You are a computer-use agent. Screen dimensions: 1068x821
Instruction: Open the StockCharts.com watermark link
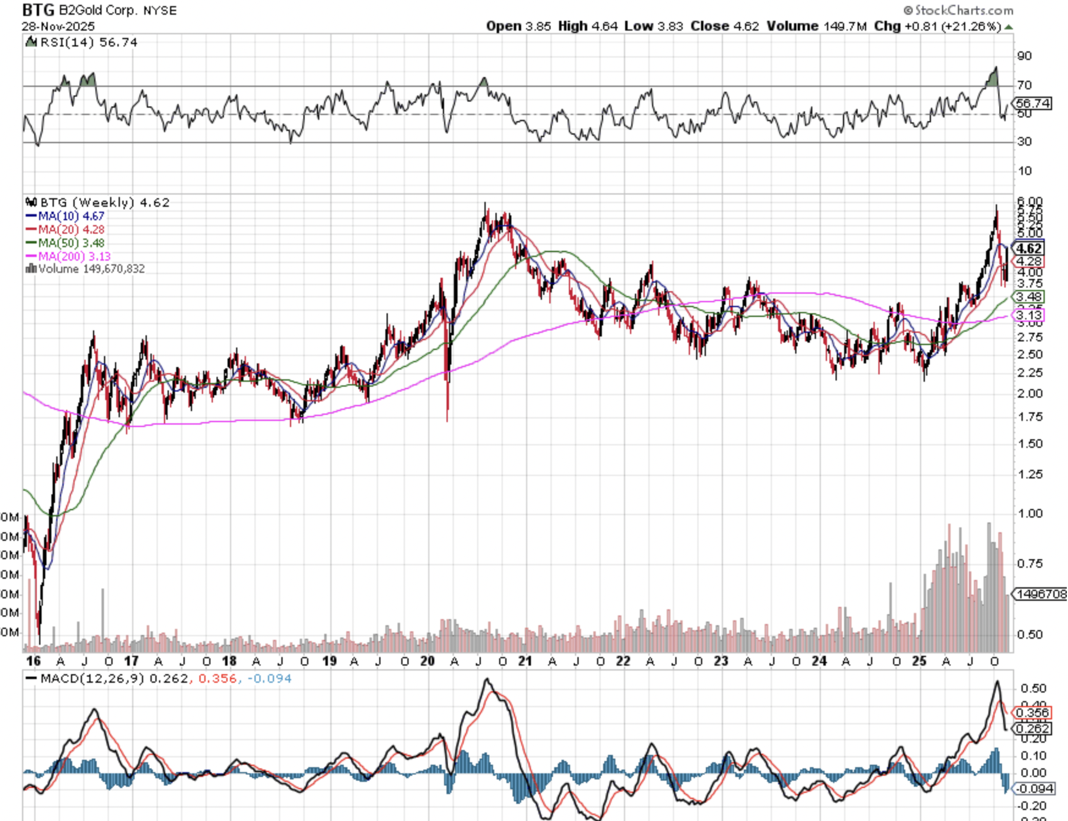click(959, 10)
